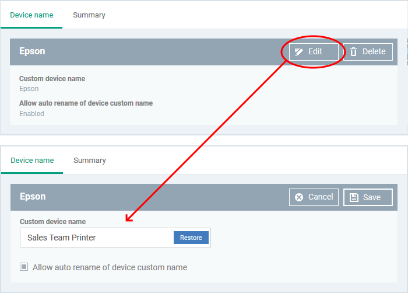Click the Allow auto rename label beside the checkbox
The height and width of the screenshot is (293, 408).
click(110, 267)
